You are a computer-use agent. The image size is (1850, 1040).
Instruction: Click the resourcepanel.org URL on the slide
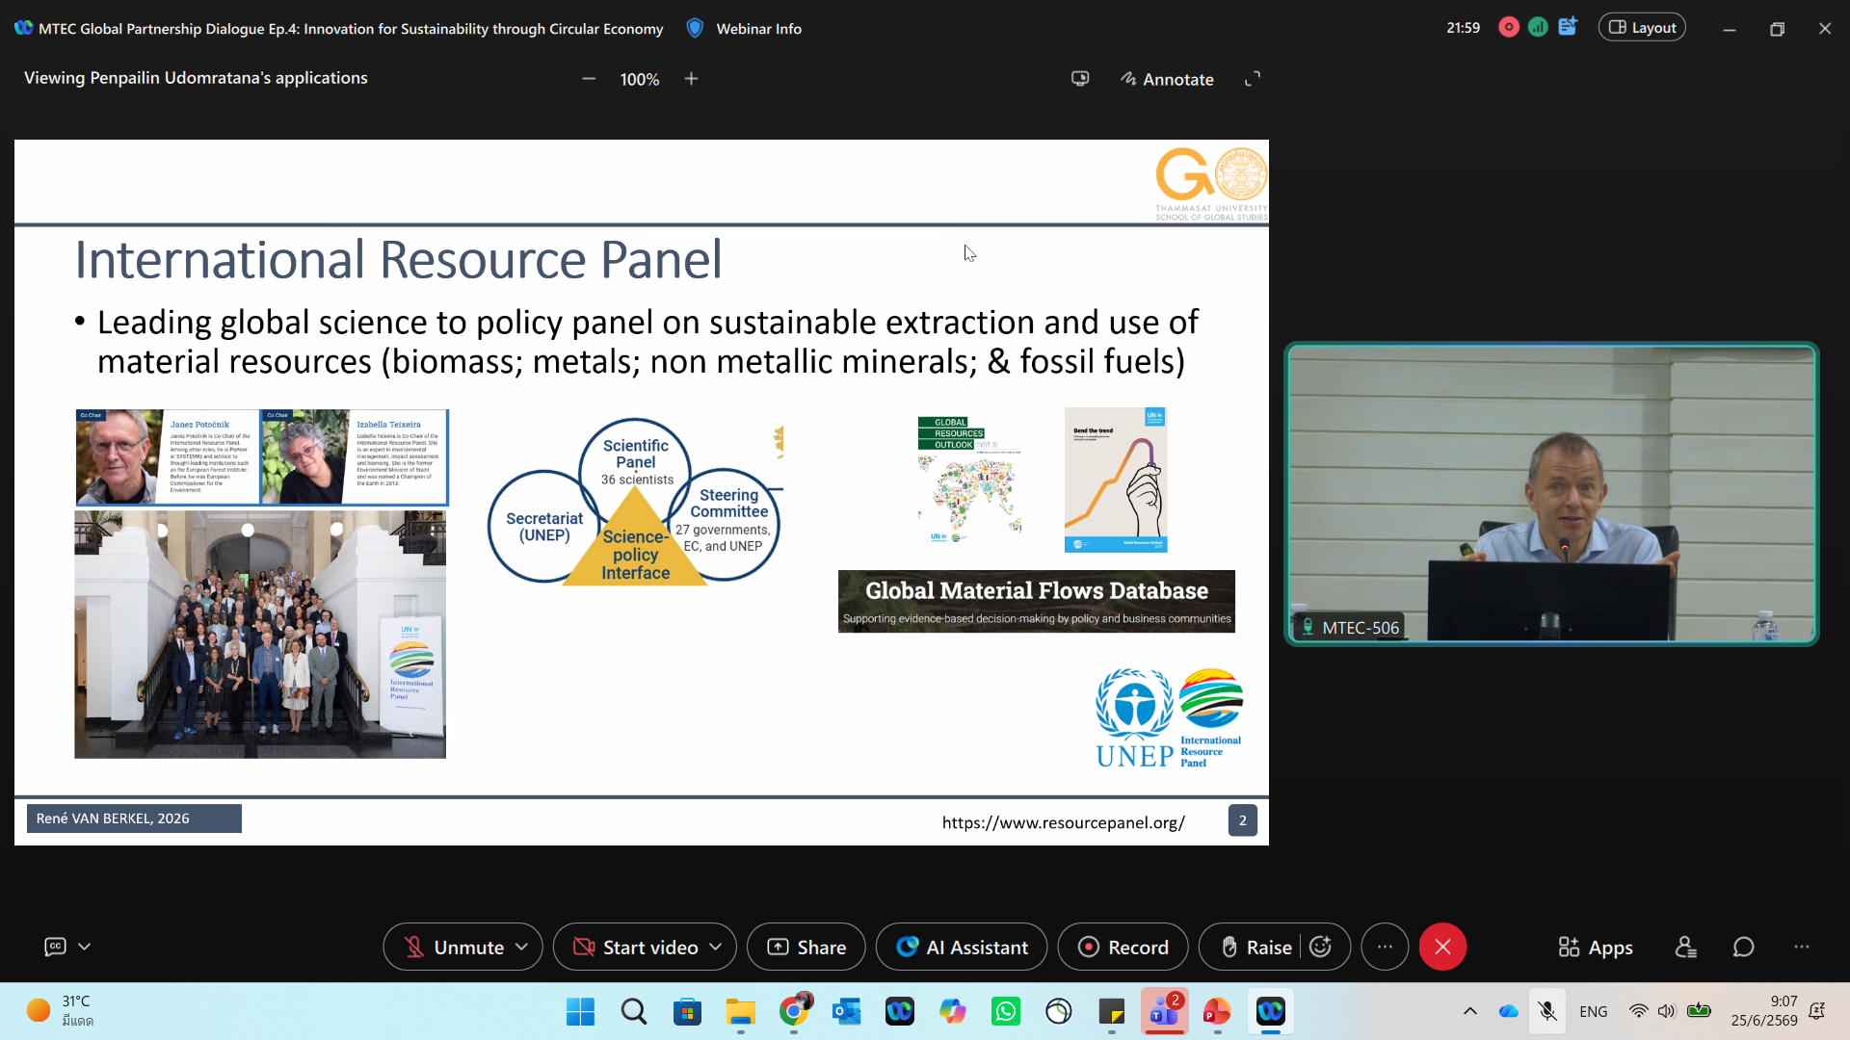1063,822
